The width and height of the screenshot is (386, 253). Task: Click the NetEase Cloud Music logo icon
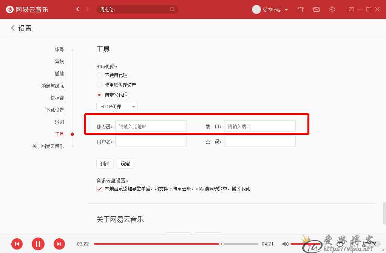coord(9,9)
